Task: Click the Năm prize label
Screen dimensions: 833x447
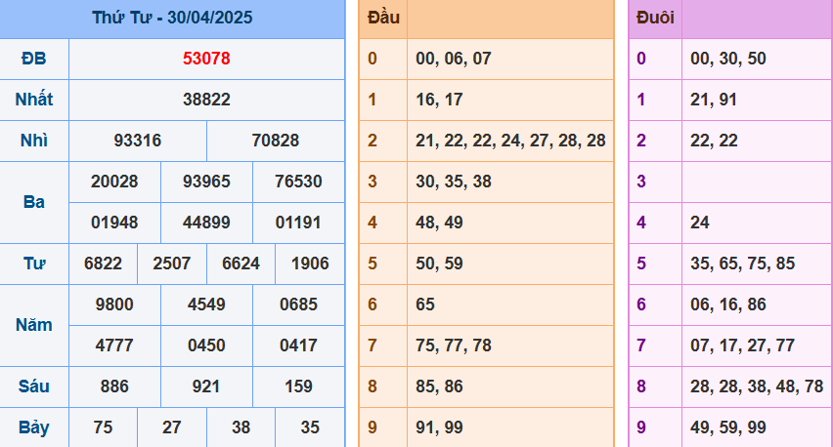Action: 34,324
